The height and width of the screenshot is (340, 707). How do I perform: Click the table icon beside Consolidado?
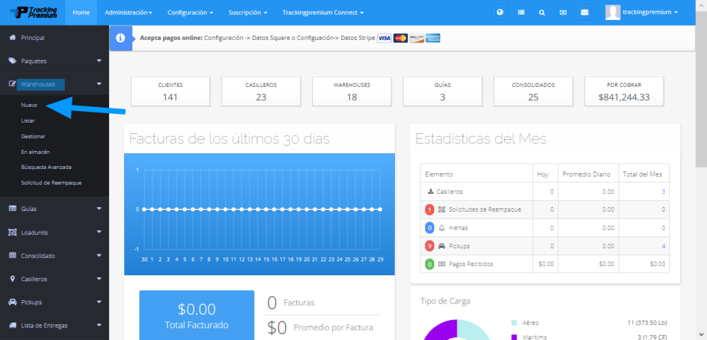[x=12, y=256]
